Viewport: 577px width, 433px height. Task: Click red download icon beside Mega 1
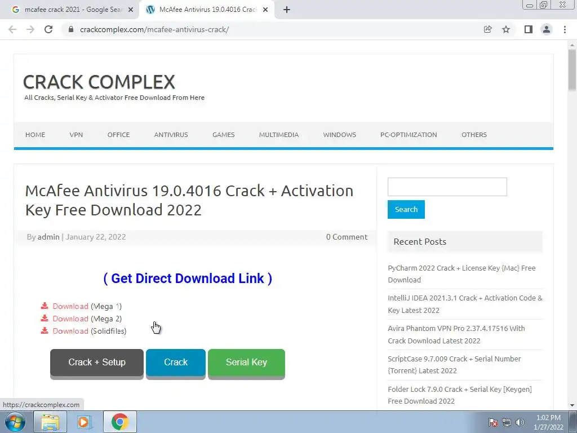pyautogui.click(x=45, y=306)
